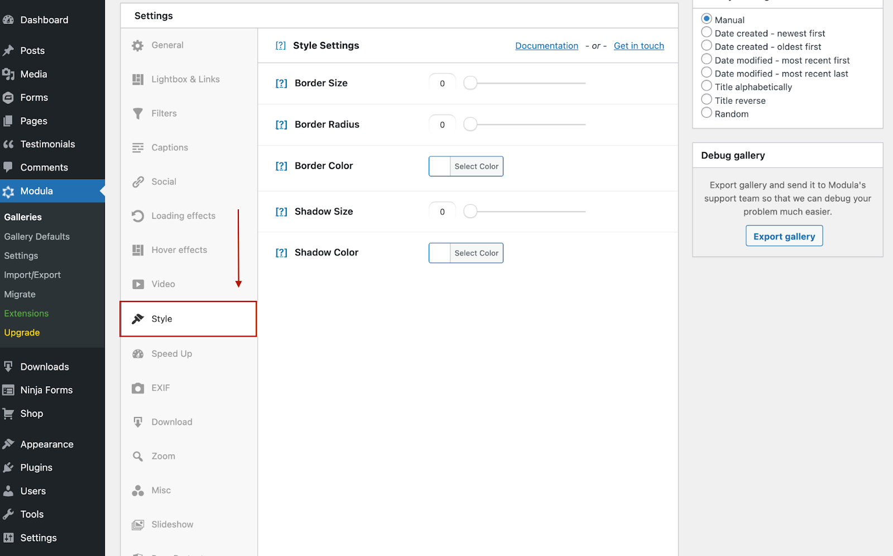Switch to the Misc tab

click(189, 490)
